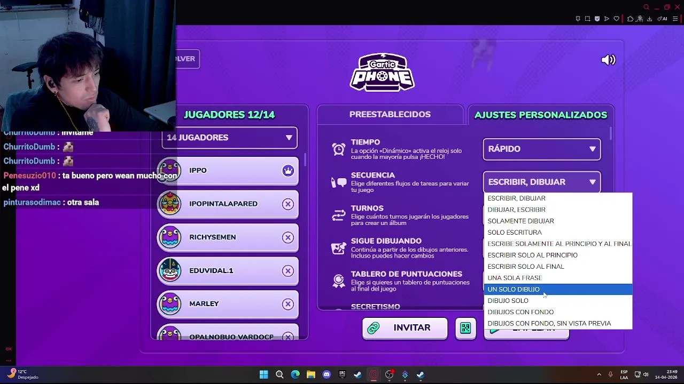Viewport: 684px width, 384px height.
Task: Click the browser search icon in title bar
Action: [x=646, y=7]
